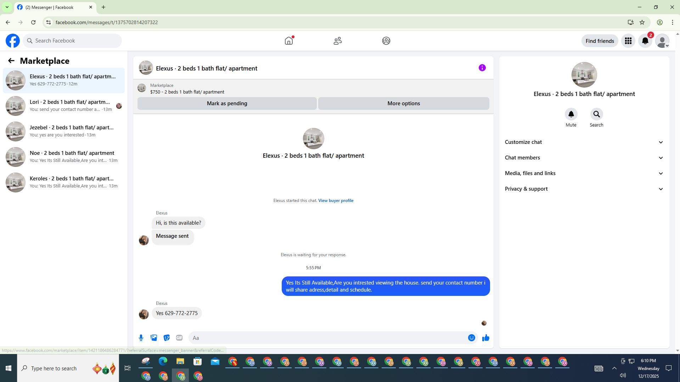Open the Keroles conversation
The height and width of the screenshot is (382, 680).
point(64,182)
